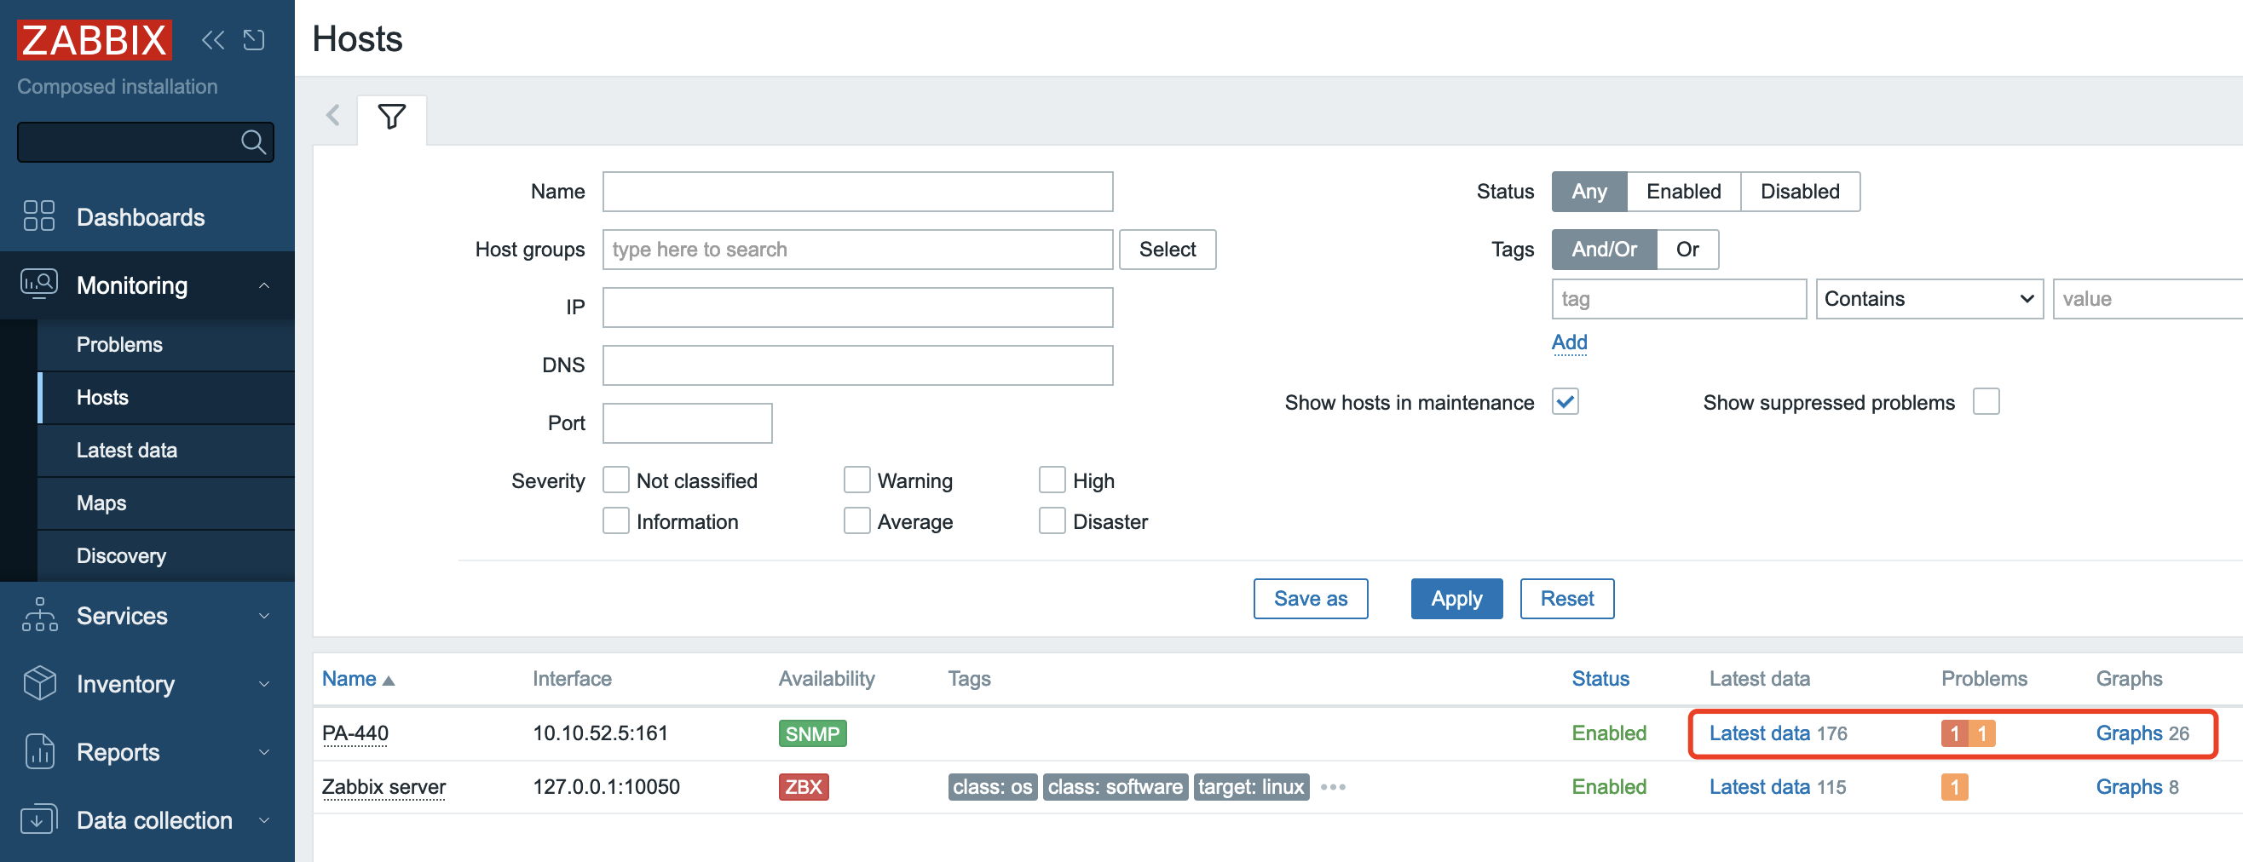The image size is (2243, 862).
Task: Click PA-440 red problem count badge
Action: pos(1954,733)
